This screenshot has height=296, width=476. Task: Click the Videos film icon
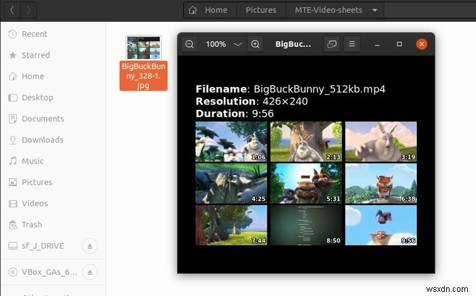click(x=13, y=204)
